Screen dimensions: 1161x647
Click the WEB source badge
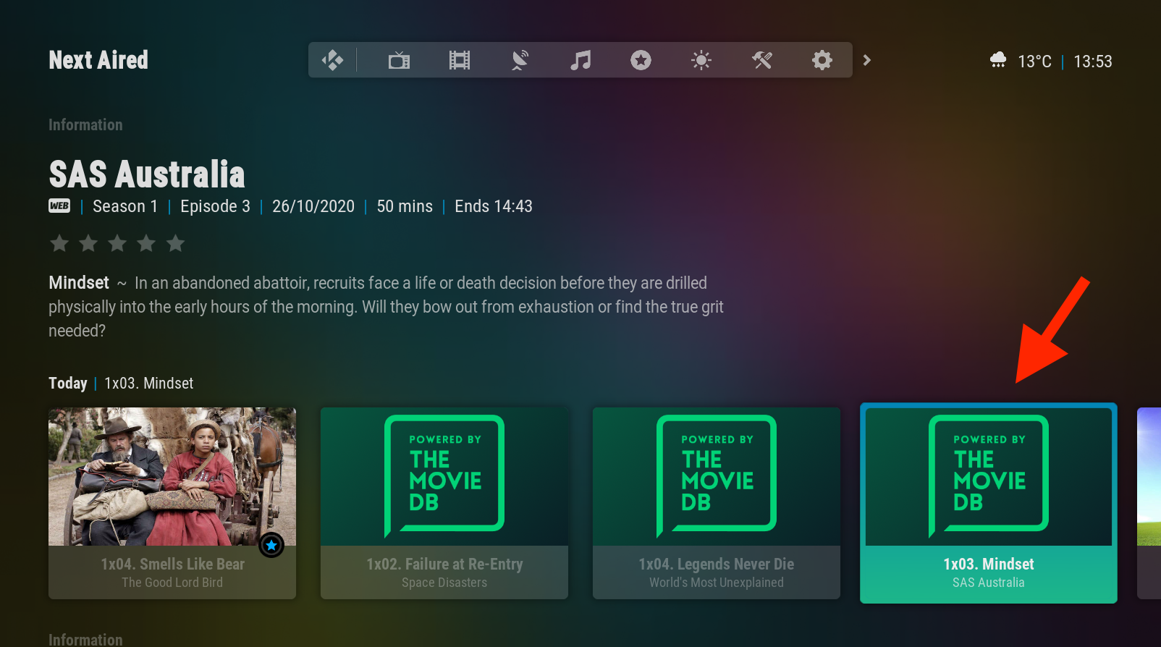(59, 206)
